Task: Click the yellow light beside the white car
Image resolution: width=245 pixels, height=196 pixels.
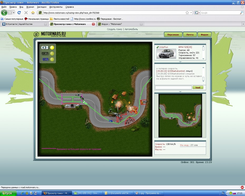Action: pos(52,47)
